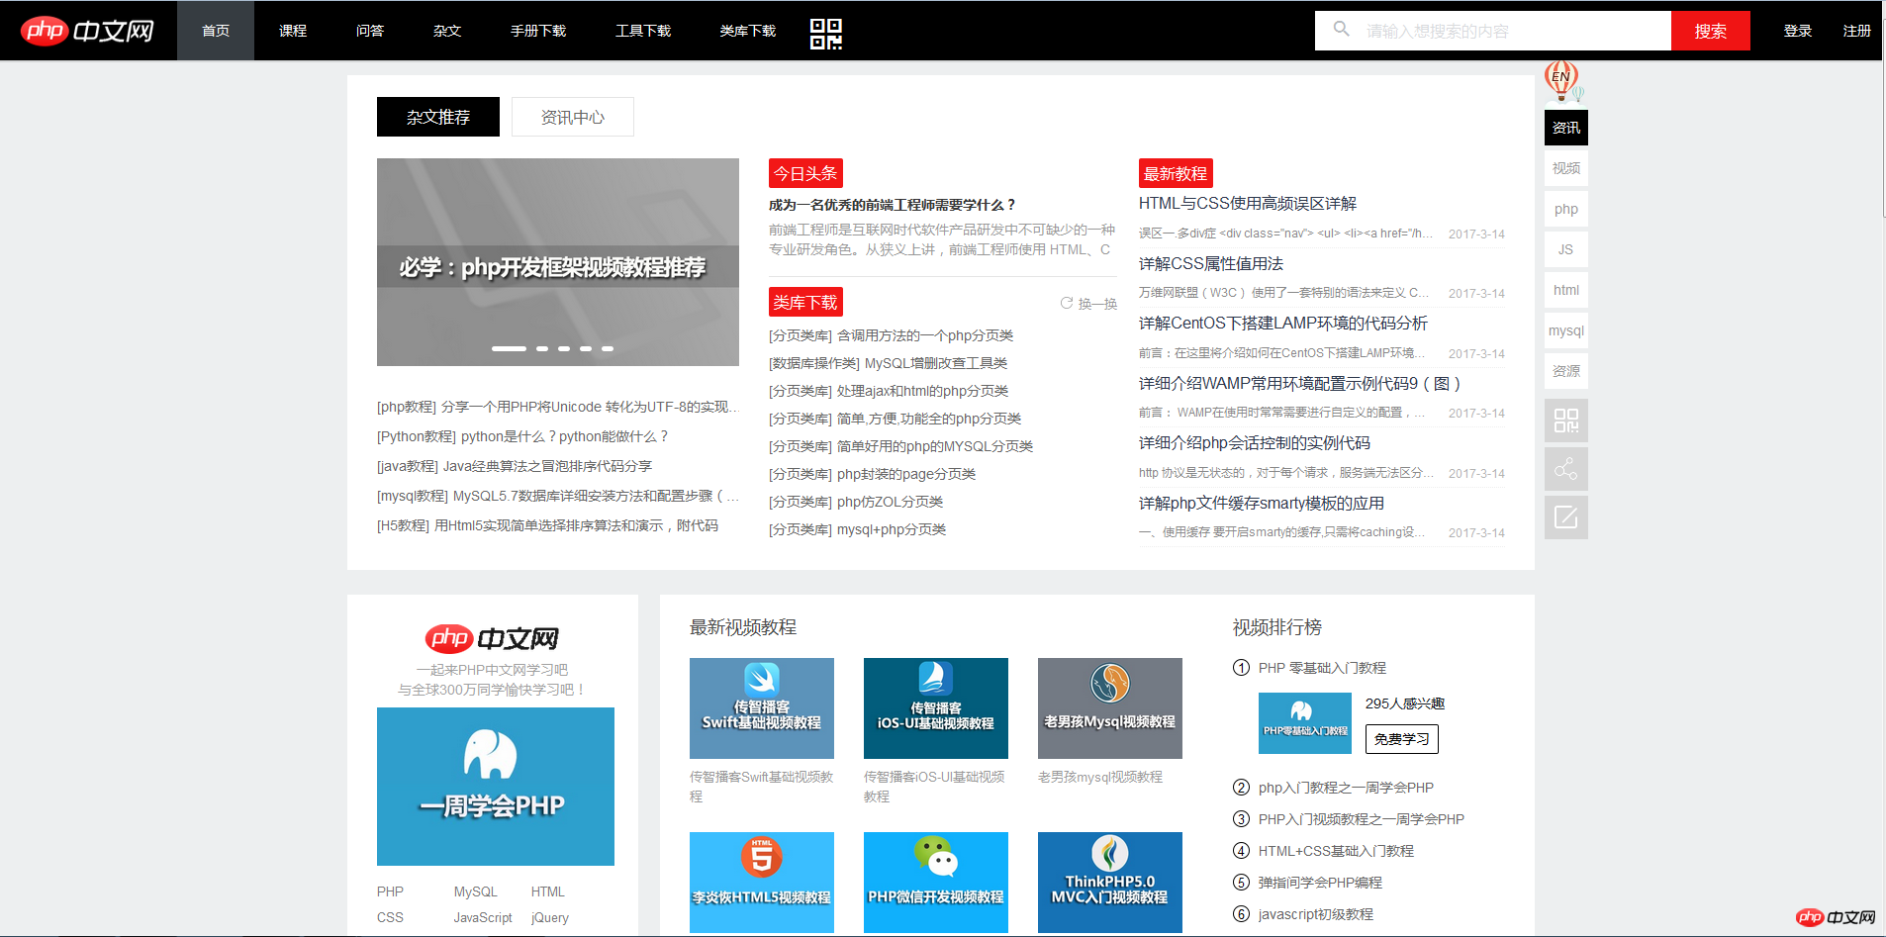Image resolution: width=1886 pixels, height=937 pixels.
Task: Click the red 搜索 button
Action: click(x=1711, y=31)
